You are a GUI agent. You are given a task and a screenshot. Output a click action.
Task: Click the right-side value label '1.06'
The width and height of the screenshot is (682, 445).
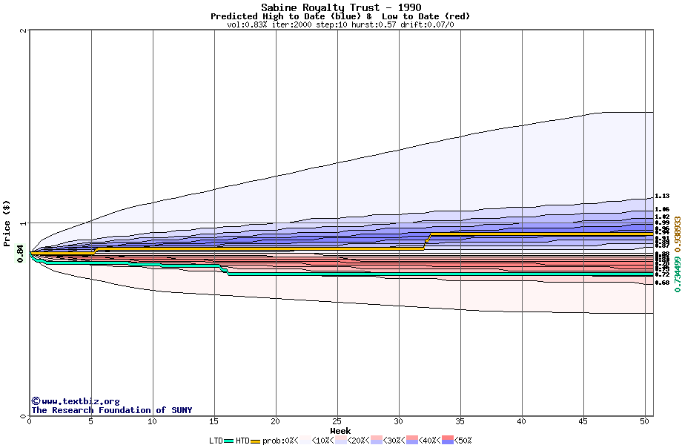[x=662, y=210]
